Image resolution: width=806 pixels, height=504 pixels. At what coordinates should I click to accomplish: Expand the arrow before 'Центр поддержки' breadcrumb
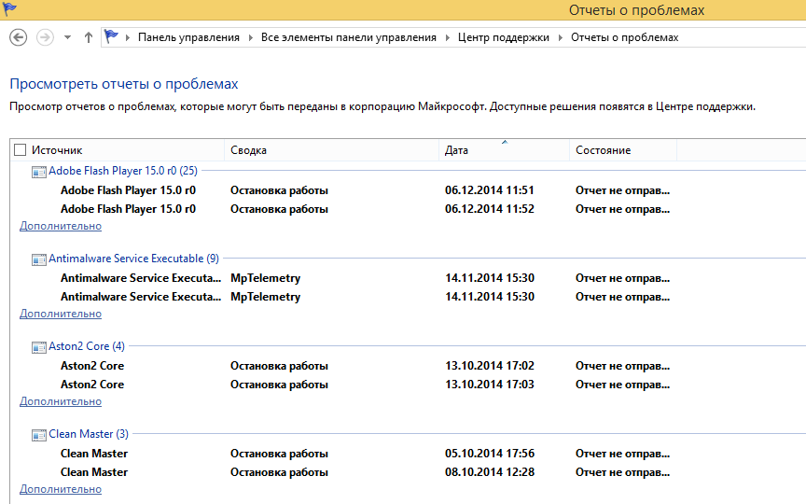447,37
